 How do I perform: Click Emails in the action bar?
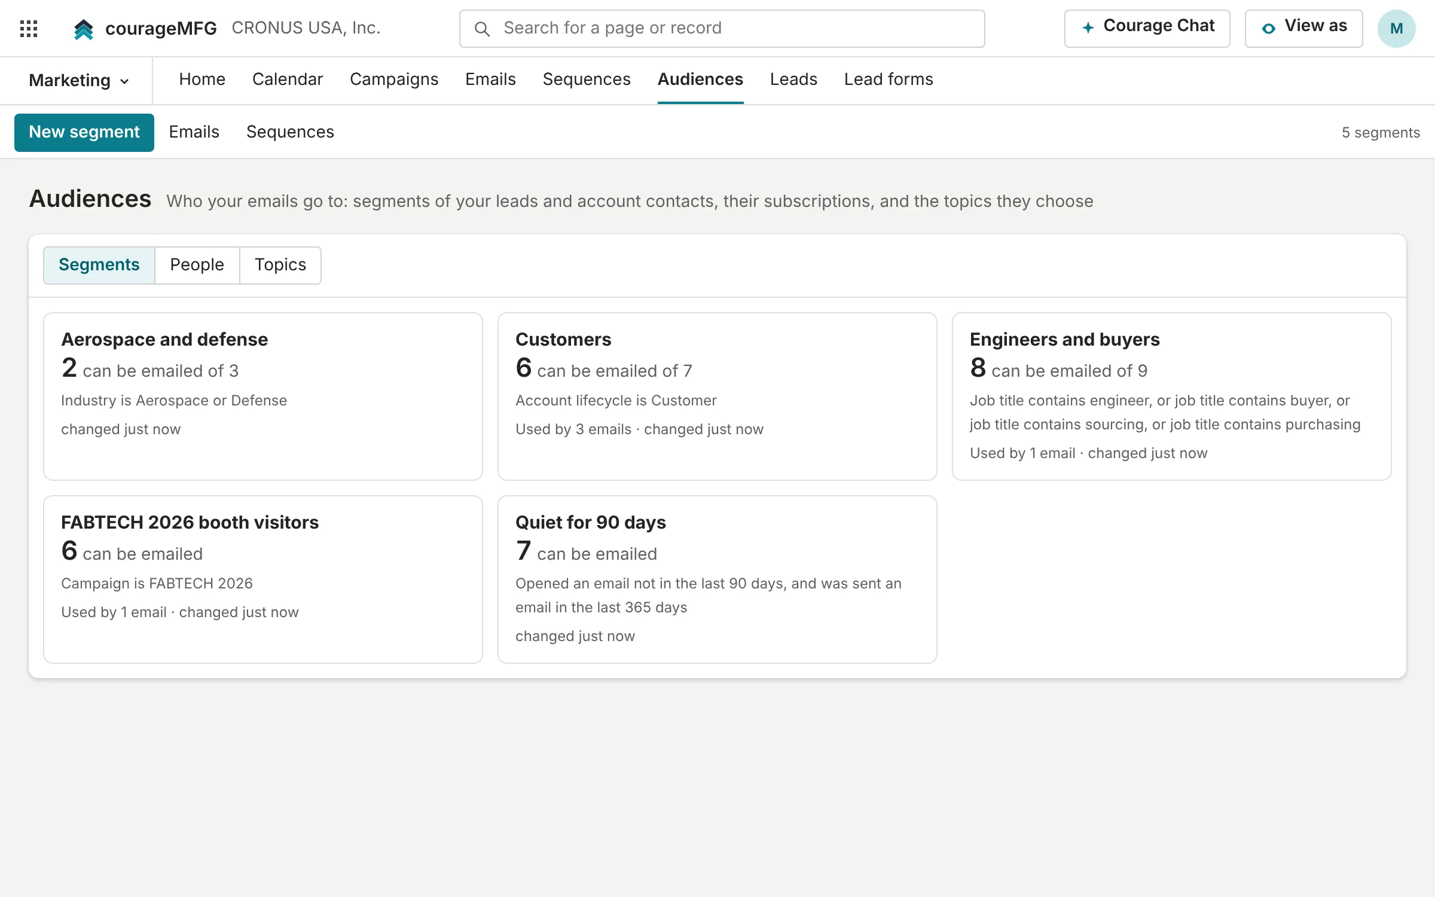click(x=194, y=132)
